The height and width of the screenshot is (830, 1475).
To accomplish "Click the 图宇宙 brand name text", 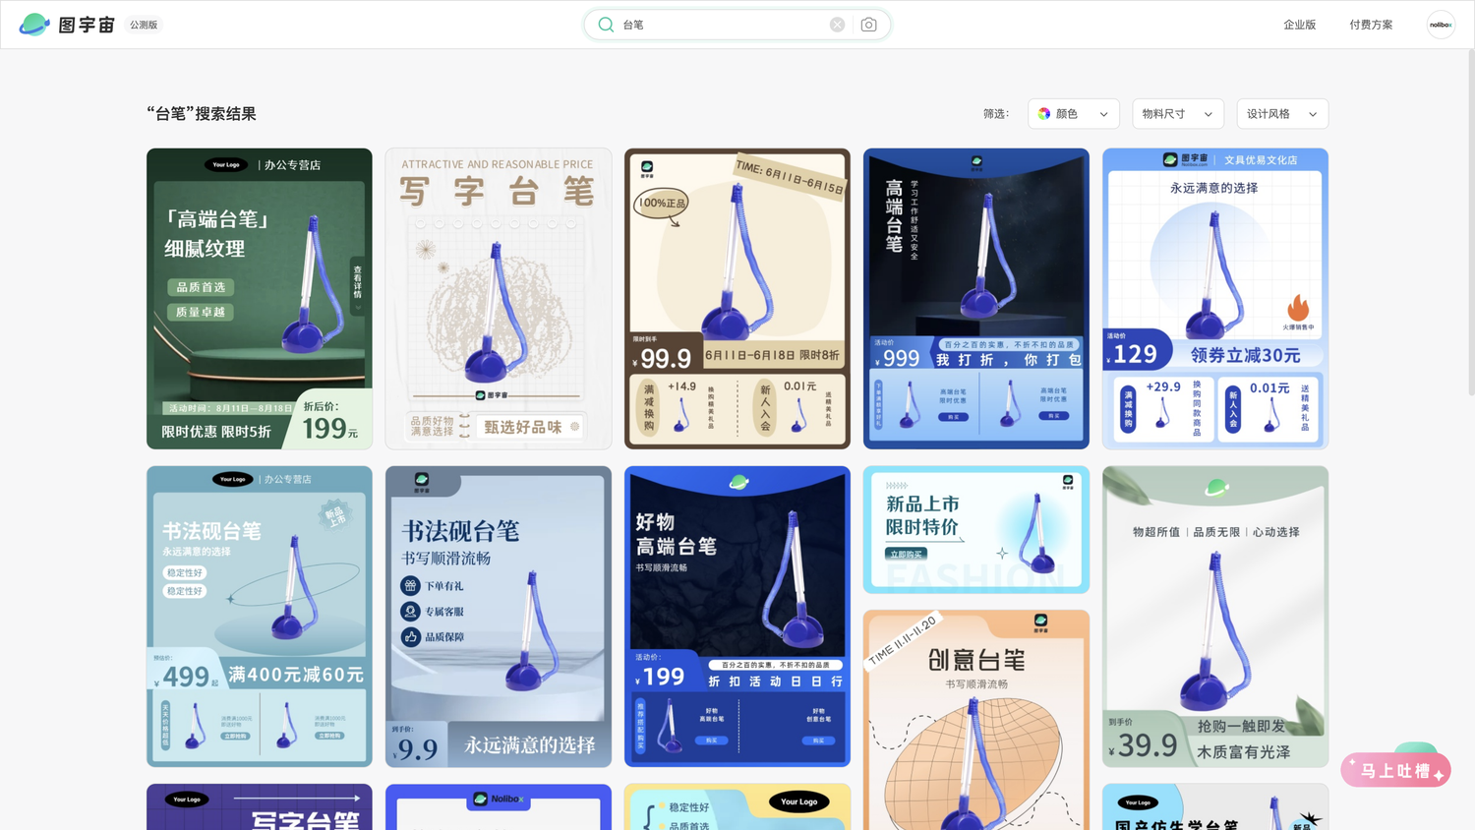I will pos(87,25).
